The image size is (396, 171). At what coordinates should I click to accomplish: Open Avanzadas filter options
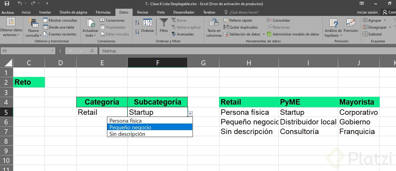tap(183, 34)
